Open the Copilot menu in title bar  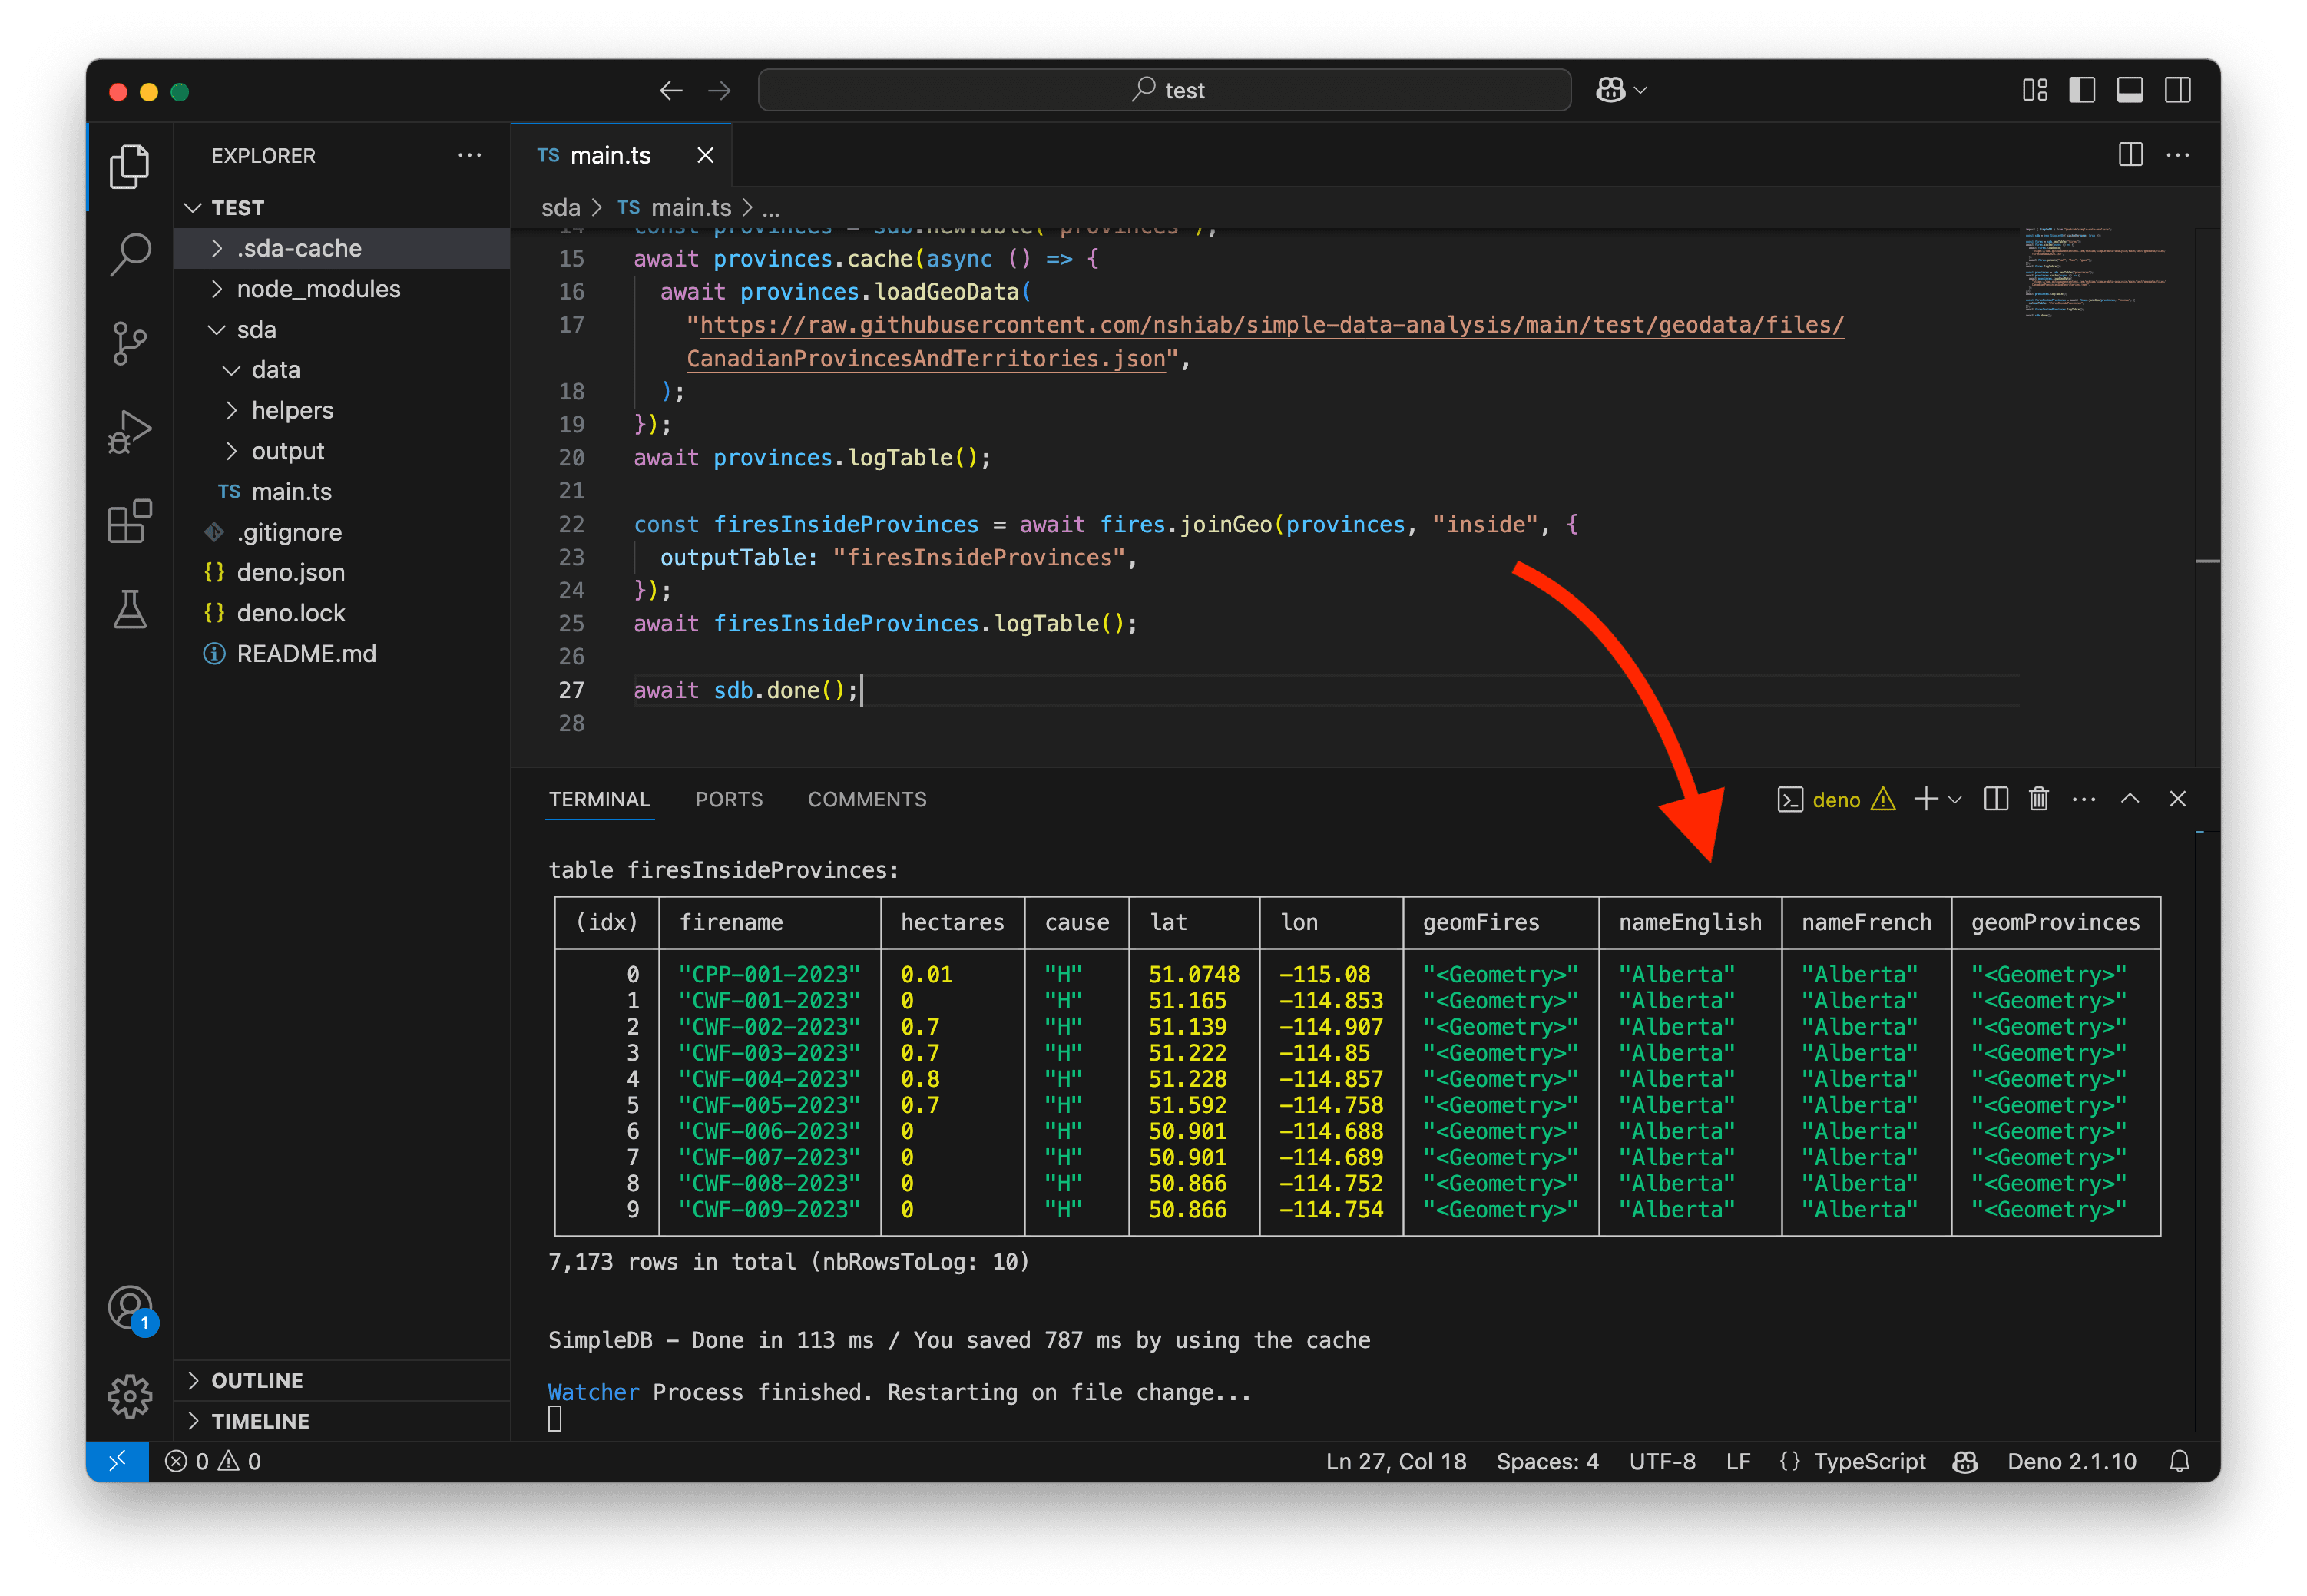pos(1621,91)
